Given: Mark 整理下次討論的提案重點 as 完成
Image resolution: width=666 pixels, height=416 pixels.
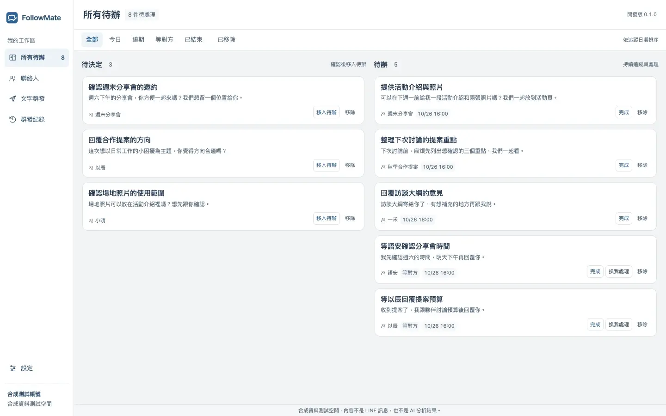Looking at the screenshot, I should tap(624, 165).
